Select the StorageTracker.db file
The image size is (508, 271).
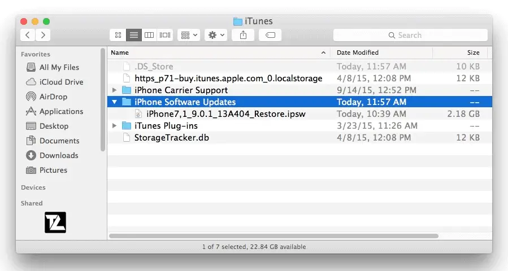tap(172, 138)
